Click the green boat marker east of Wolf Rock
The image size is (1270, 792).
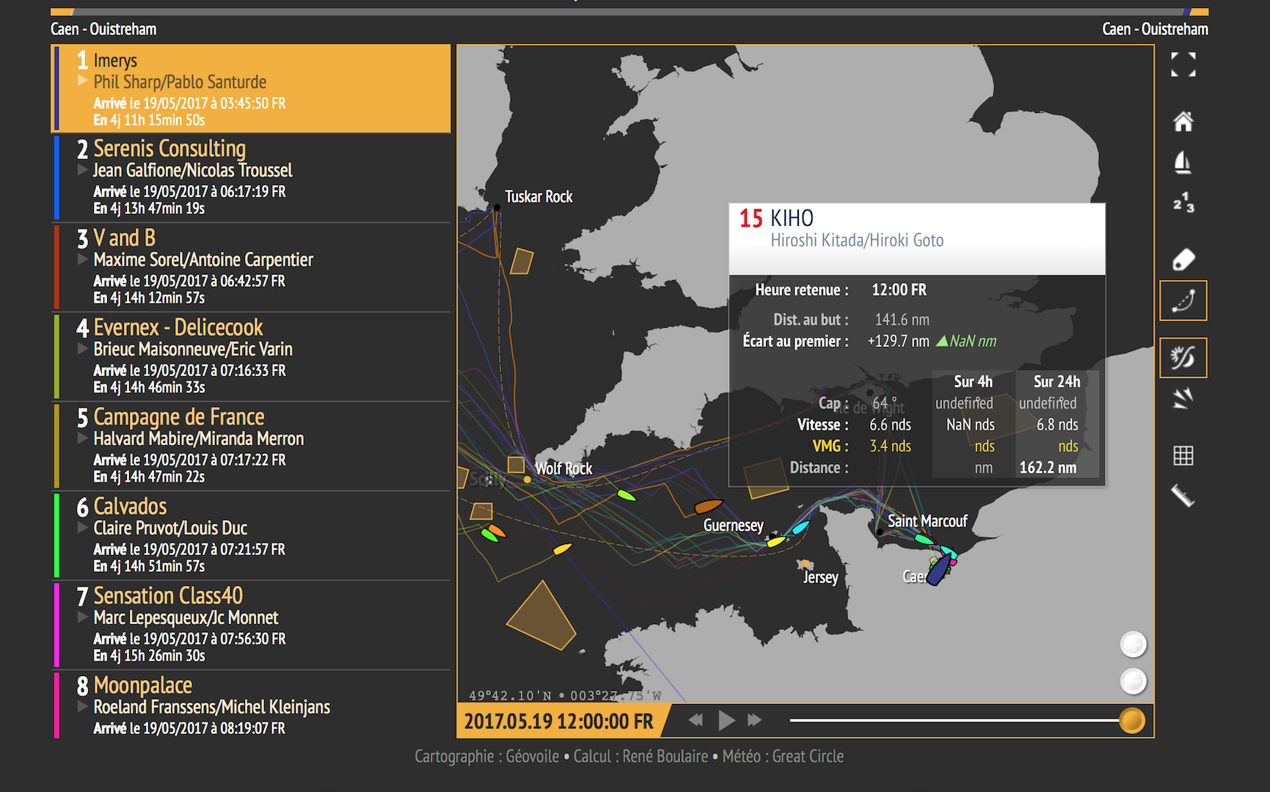pos(626,495)
